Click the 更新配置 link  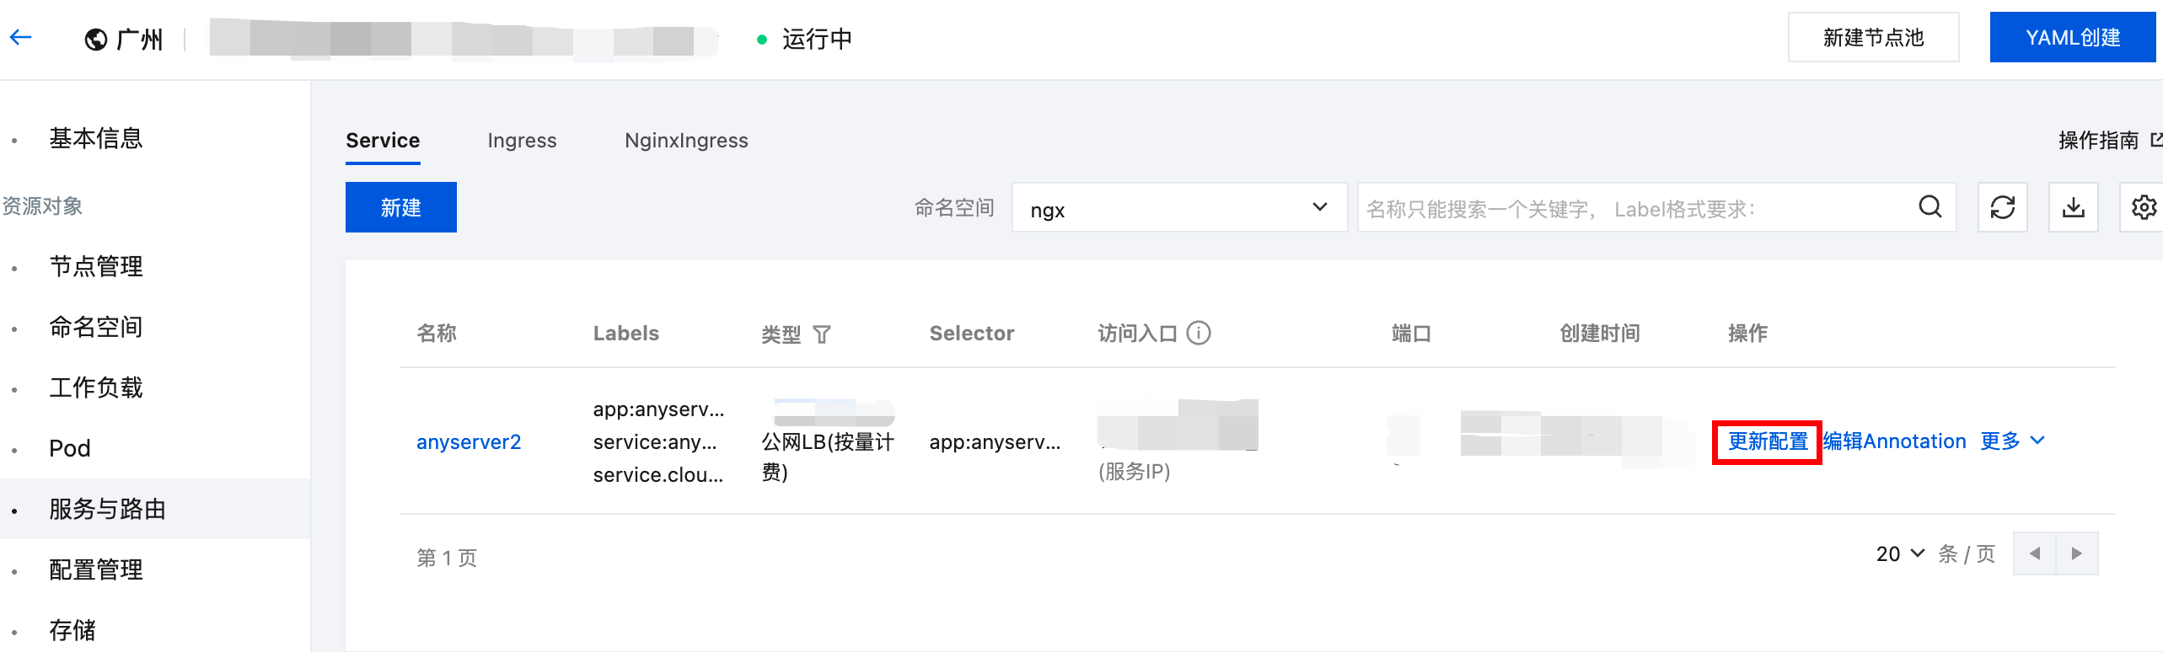[1768, 441]
